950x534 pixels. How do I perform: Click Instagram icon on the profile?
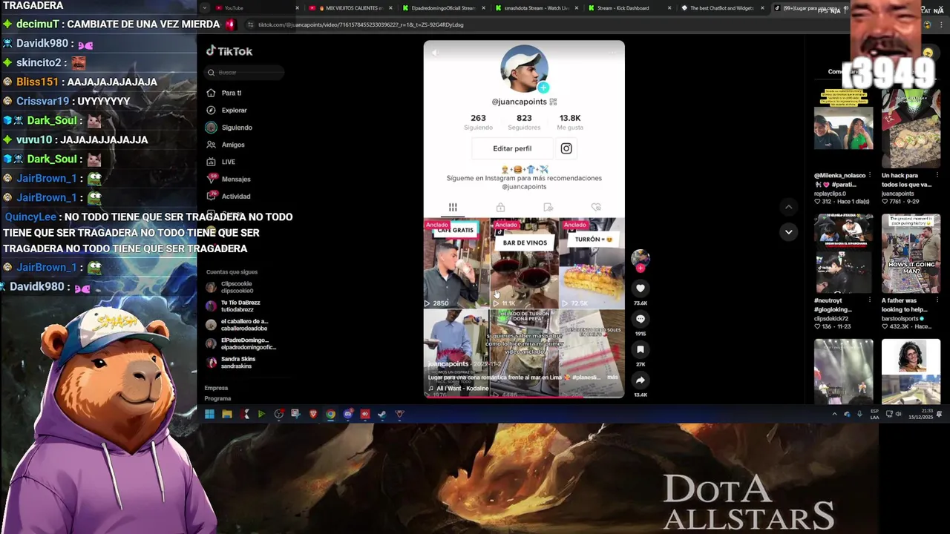pyautogui.click(x=566, y=148)
